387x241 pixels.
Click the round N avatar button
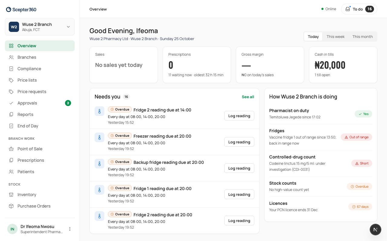[x=375, y=230]
